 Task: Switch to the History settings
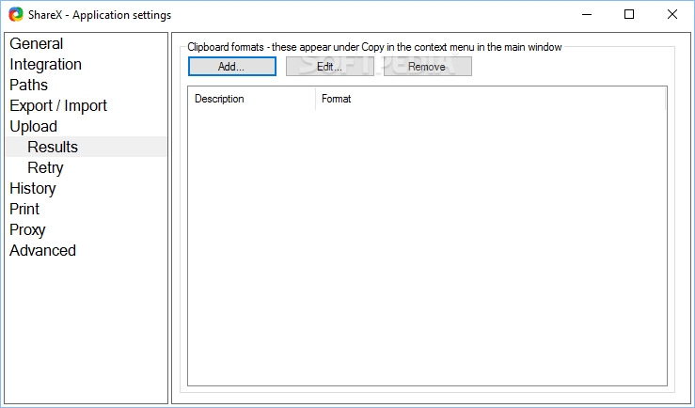pos(33,188)
